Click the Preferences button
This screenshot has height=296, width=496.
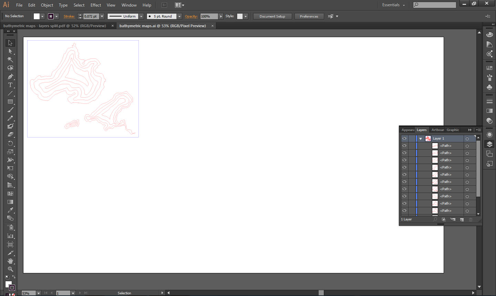(309, 16)
